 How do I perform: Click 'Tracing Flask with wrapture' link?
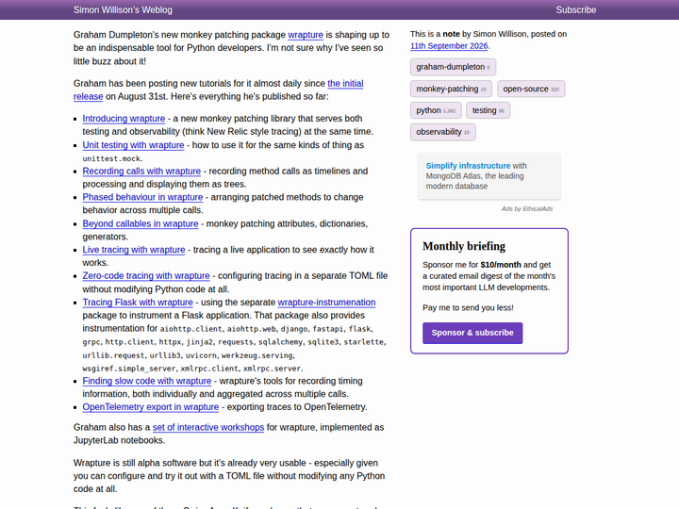[x=138, y=303]
